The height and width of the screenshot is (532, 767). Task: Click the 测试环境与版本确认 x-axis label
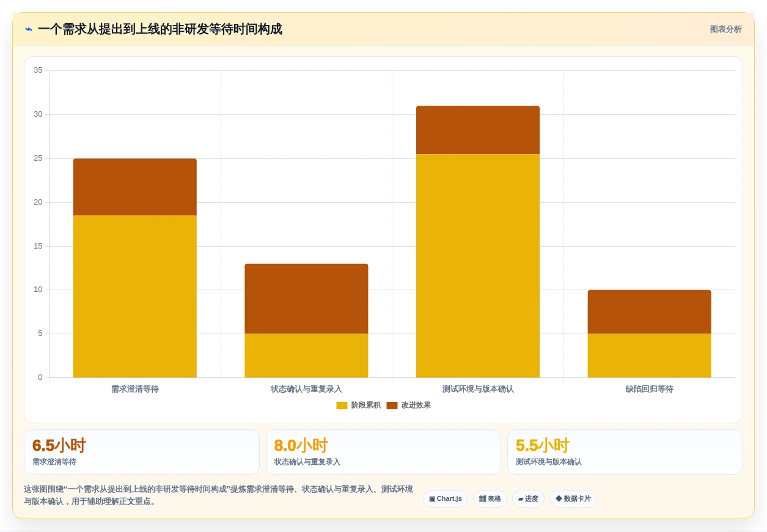pos(478,389)
